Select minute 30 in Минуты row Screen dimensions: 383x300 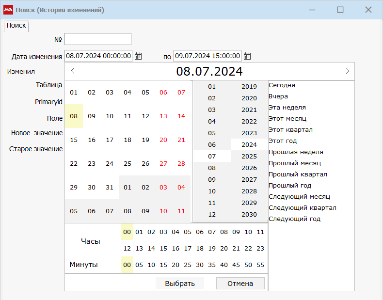pos(200,265)
